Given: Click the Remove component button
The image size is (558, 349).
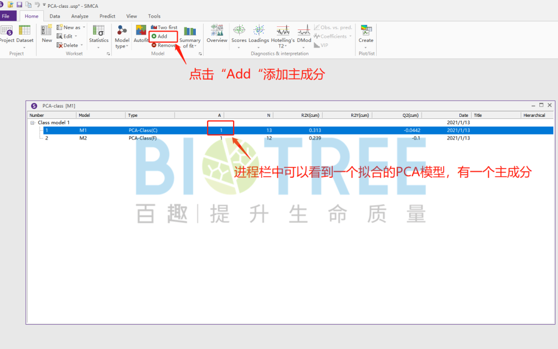Looking at the screenshot, I should [163, 45].
